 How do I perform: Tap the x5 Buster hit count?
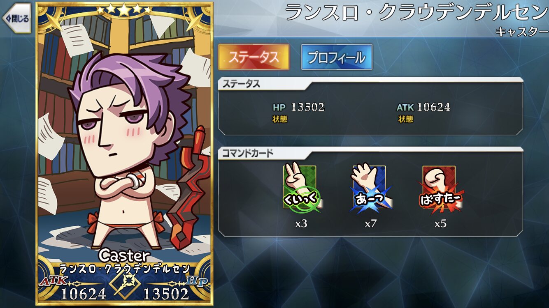440,224
